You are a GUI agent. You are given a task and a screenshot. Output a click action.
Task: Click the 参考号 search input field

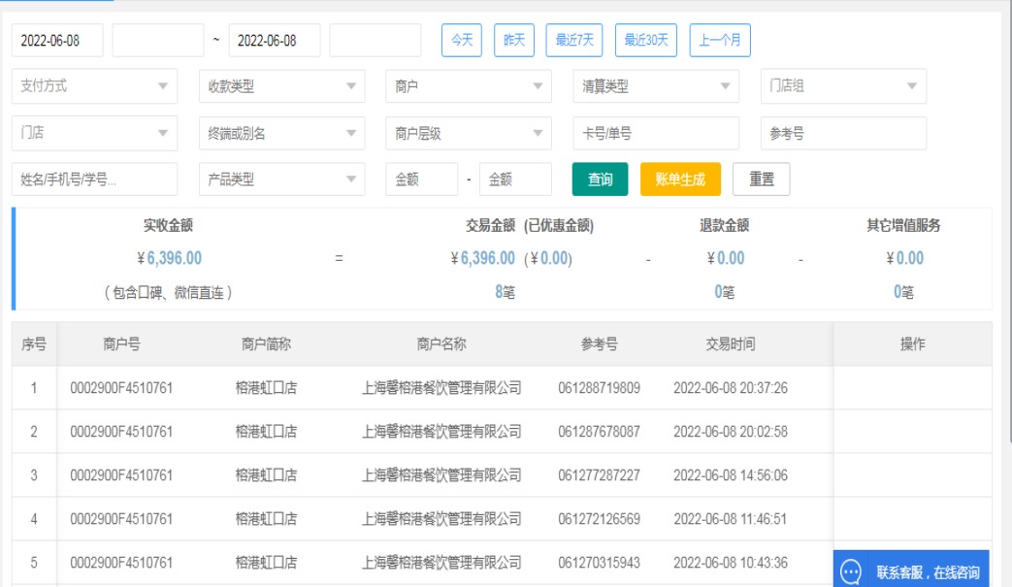[842, 134]
